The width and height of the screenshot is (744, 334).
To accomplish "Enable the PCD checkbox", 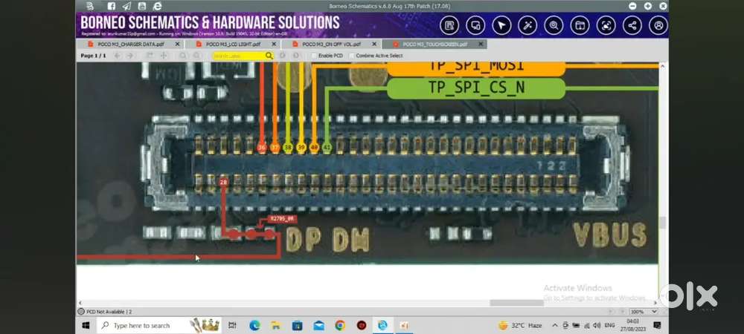I will click(x=314, y=56).
